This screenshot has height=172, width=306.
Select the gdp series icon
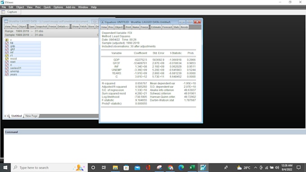(7, 46)
